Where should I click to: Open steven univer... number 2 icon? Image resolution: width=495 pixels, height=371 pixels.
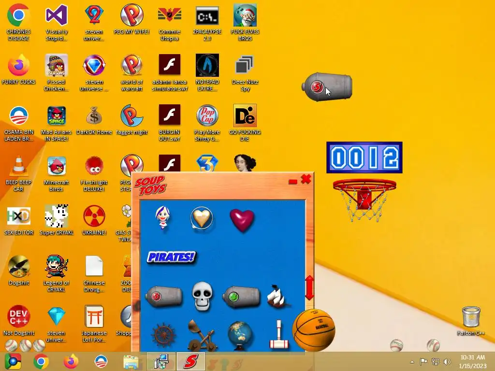point(94,23)
